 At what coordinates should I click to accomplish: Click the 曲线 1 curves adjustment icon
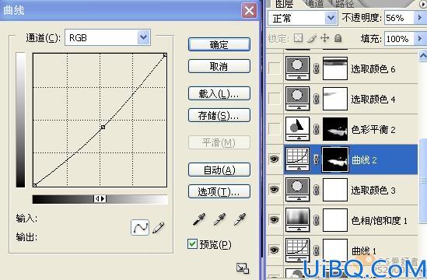[297, 250]
